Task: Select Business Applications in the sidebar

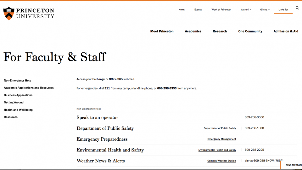Action: [18, 95]
